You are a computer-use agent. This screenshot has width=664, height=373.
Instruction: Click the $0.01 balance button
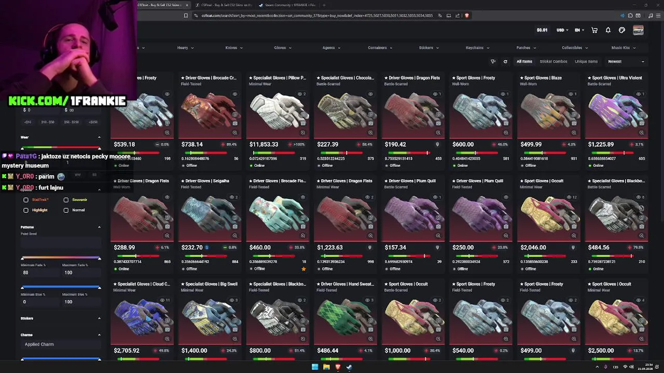[542, 30]
